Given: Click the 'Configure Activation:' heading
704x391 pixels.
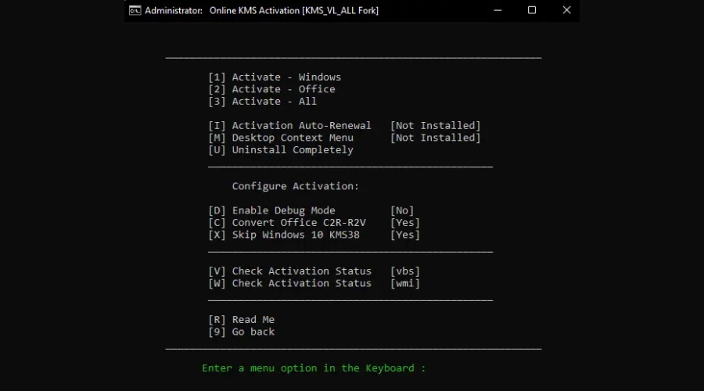Looking at the screenshot, I should click(x=296, y=186).
